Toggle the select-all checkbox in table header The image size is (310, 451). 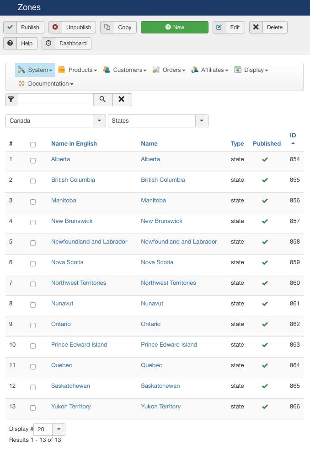click(33, 145)
